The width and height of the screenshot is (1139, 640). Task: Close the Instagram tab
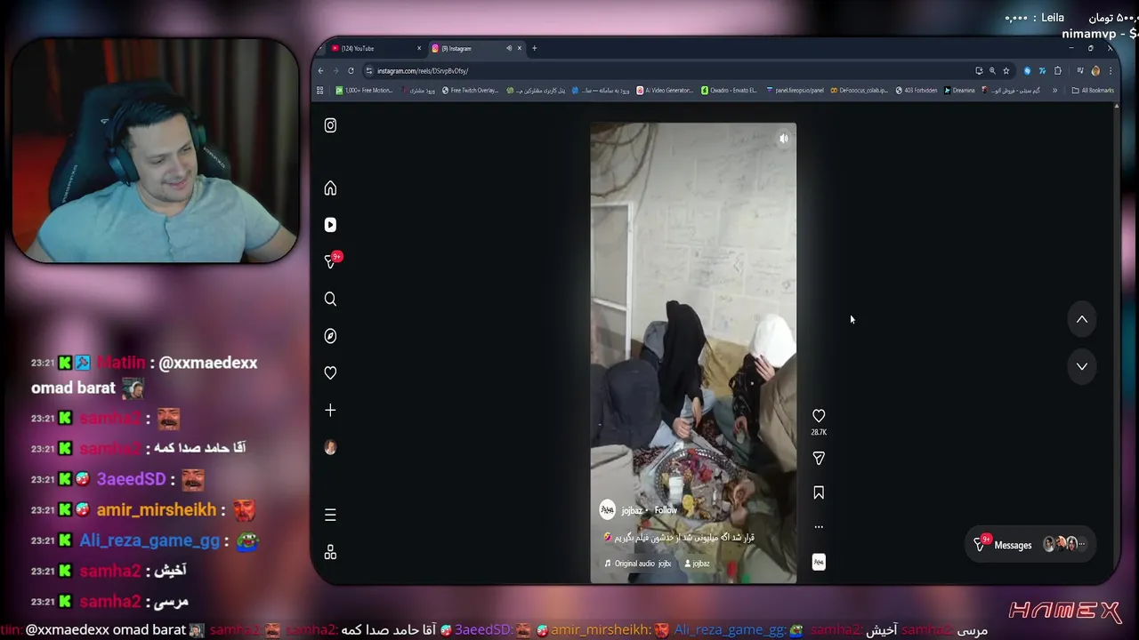(x=521, y=48)
